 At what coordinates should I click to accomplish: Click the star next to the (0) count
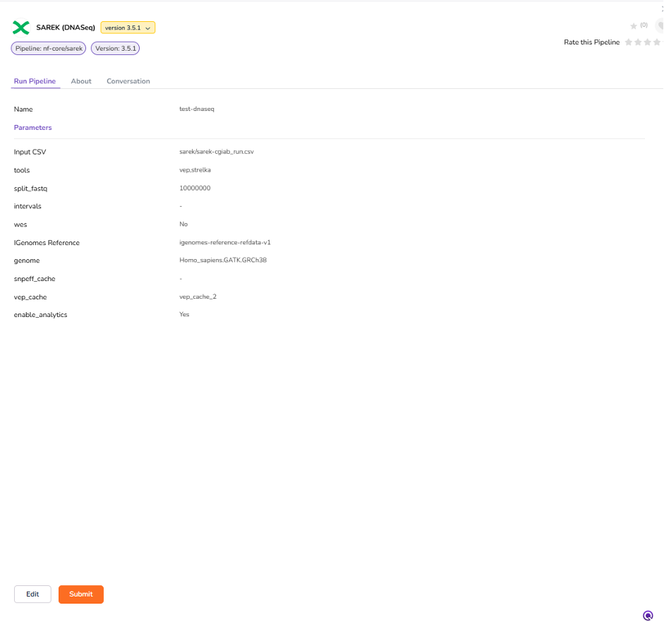[x=634, y=25]
